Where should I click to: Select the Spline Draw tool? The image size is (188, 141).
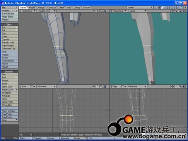[9, 87]
